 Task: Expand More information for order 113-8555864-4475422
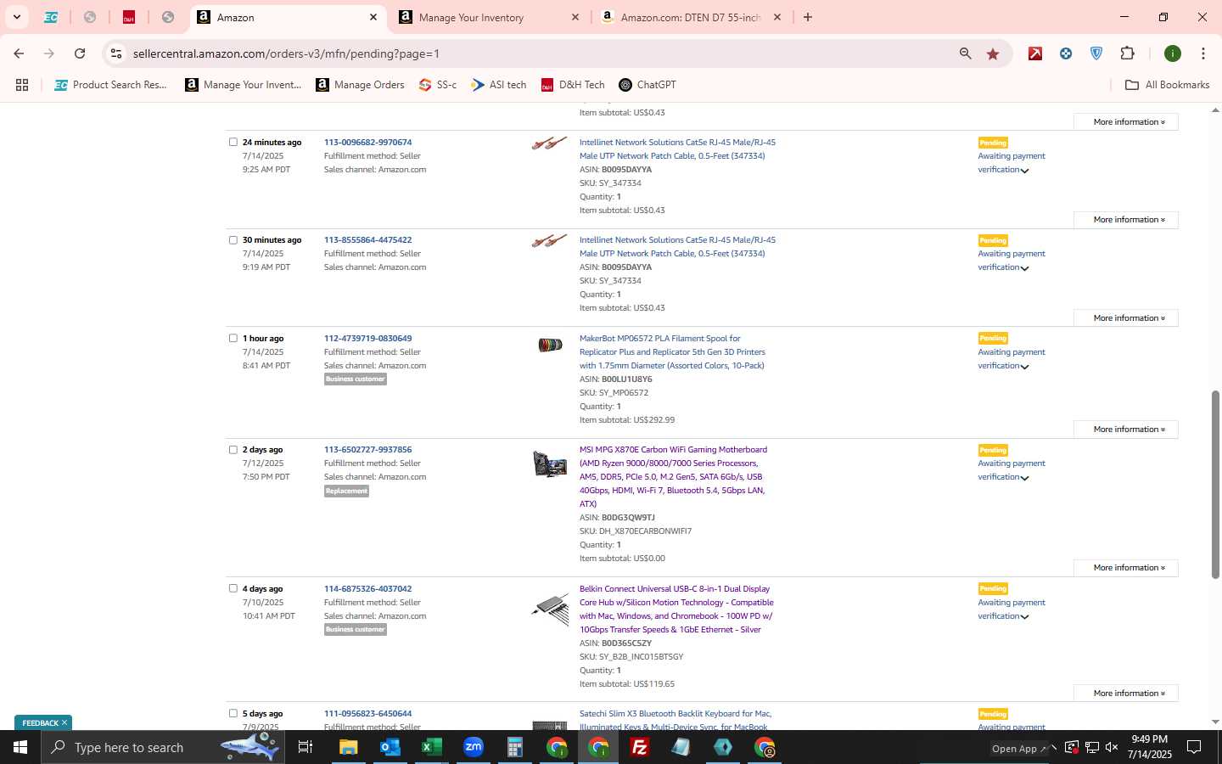click(x=1125, y=318)
